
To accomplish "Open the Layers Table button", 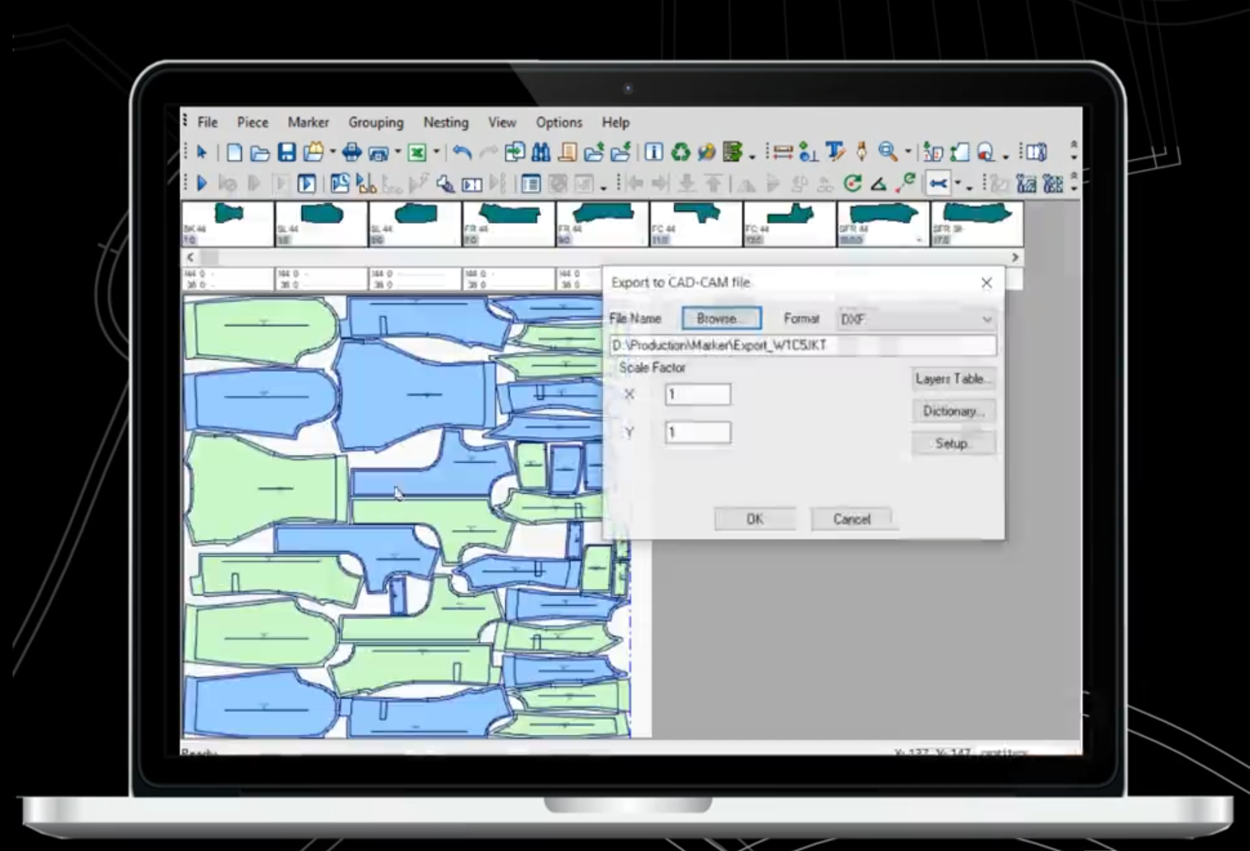I will 953,379.
